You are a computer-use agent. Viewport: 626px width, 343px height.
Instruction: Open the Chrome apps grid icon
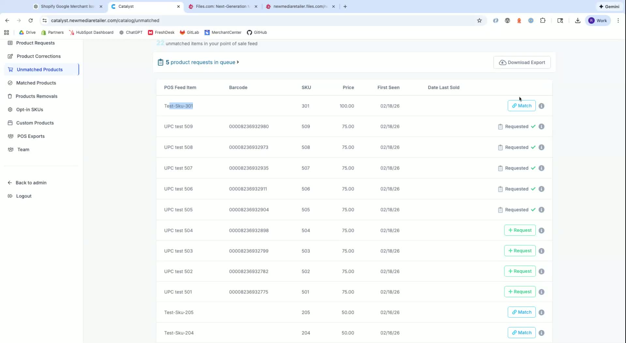(x=7, y=33)
